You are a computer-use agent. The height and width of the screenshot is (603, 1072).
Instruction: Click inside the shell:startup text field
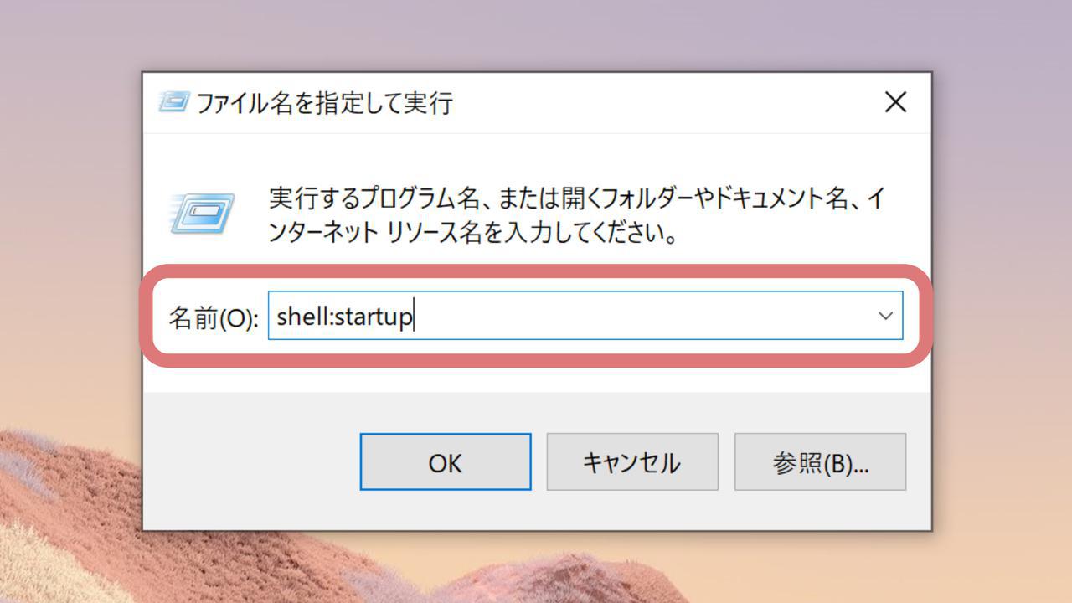(569, 316)
